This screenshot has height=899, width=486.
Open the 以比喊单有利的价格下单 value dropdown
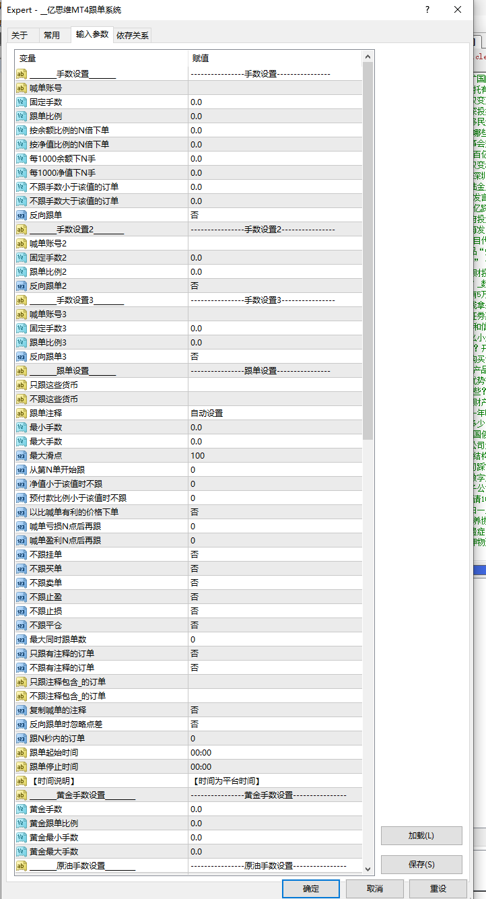tap(275, 512)
